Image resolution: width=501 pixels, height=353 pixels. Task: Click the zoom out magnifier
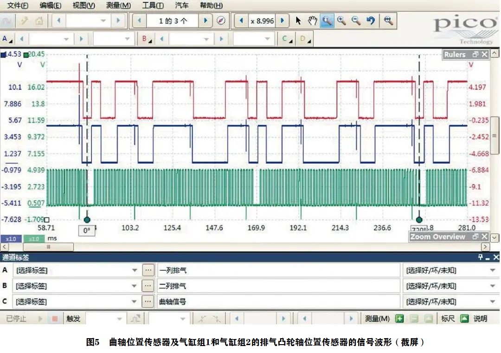point(356,21)
